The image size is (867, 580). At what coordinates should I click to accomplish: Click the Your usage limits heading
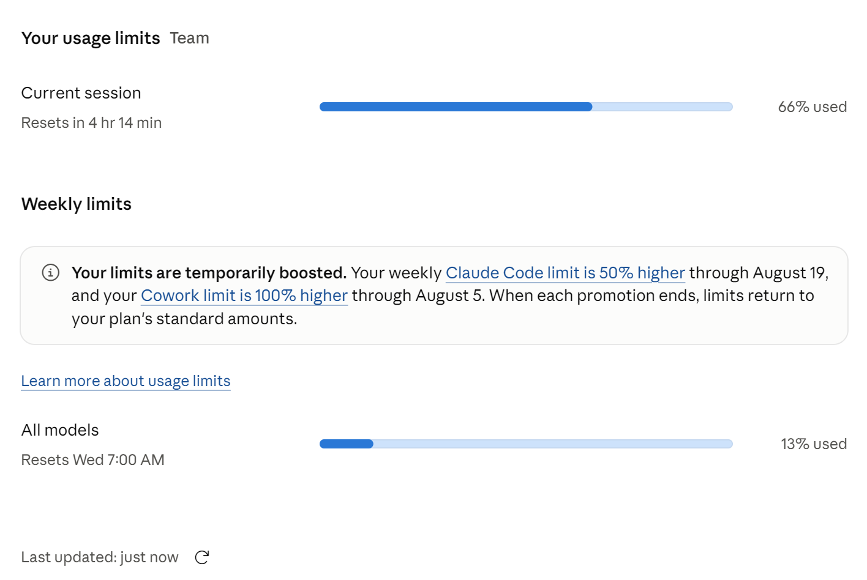pos(91,39)
